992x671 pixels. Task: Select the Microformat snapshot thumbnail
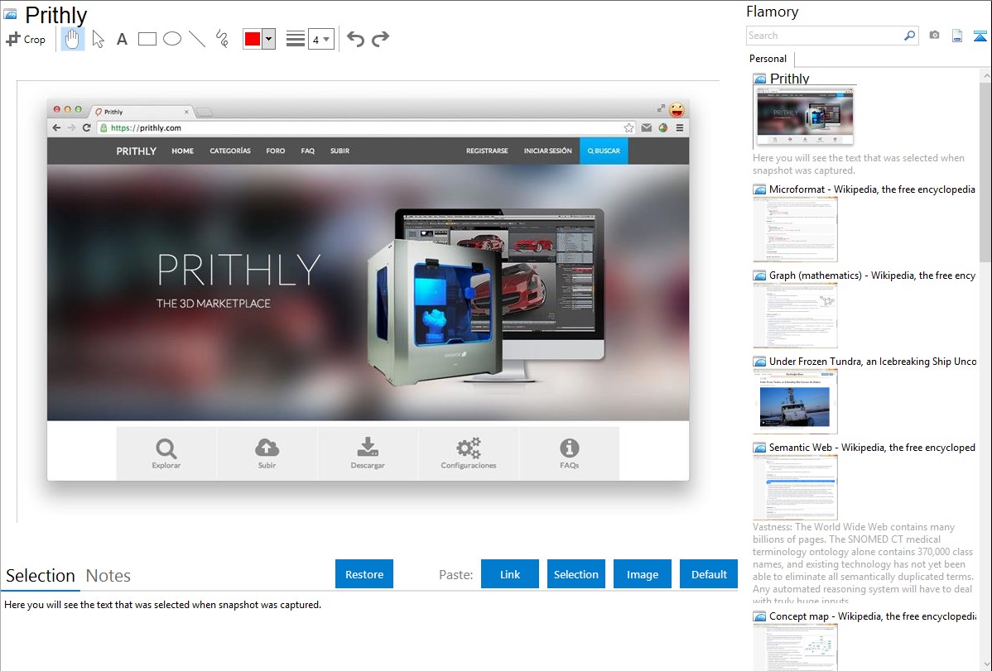click(x=795, y=229)
